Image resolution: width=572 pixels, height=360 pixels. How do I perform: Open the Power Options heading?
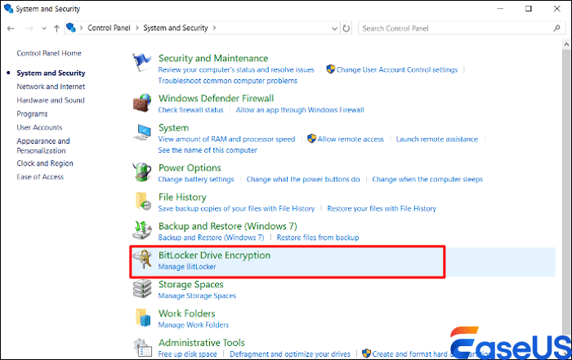190,168
